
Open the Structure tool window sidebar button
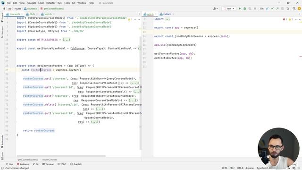[2, 32]
